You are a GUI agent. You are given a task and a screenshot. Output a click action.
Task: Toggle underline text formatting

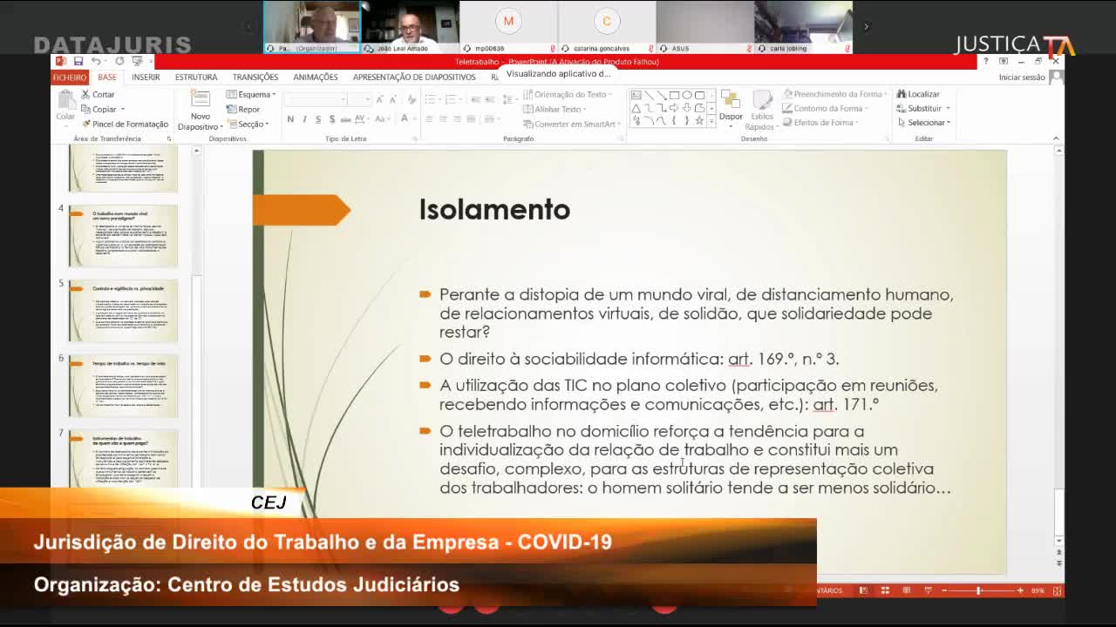(x=319, y=119)
